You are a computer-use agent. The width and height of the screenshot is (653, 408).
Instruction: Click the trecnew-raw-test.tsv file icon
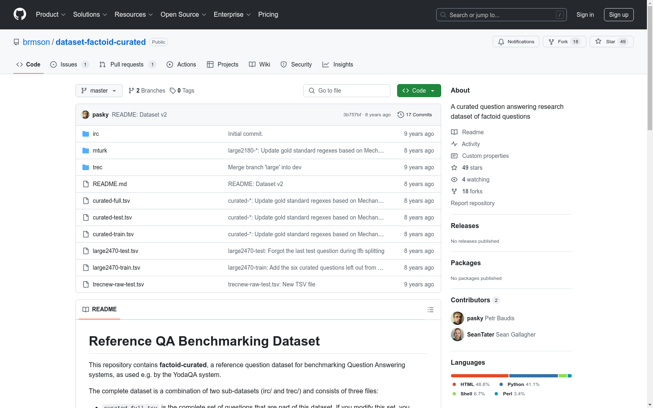[x=86, y=284]
